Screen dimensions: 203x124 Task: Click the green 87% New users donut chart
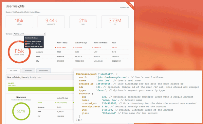tap(21, 111)
